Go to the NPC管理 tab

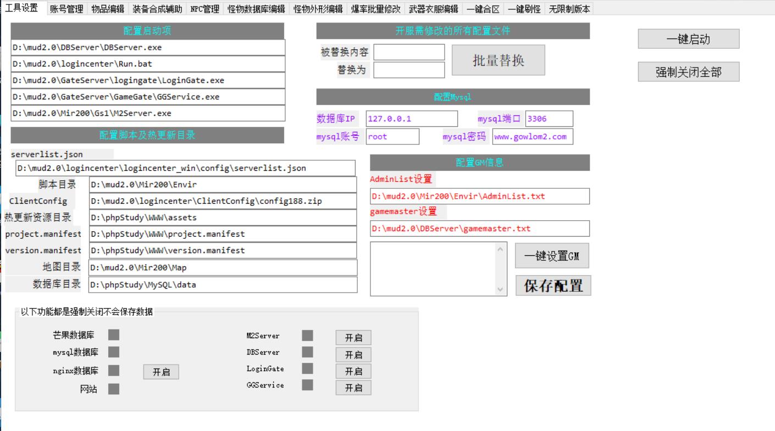point(204,9)
